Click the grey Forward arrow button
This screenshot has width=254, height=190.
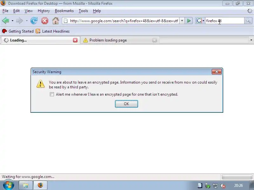click(20, 21)
